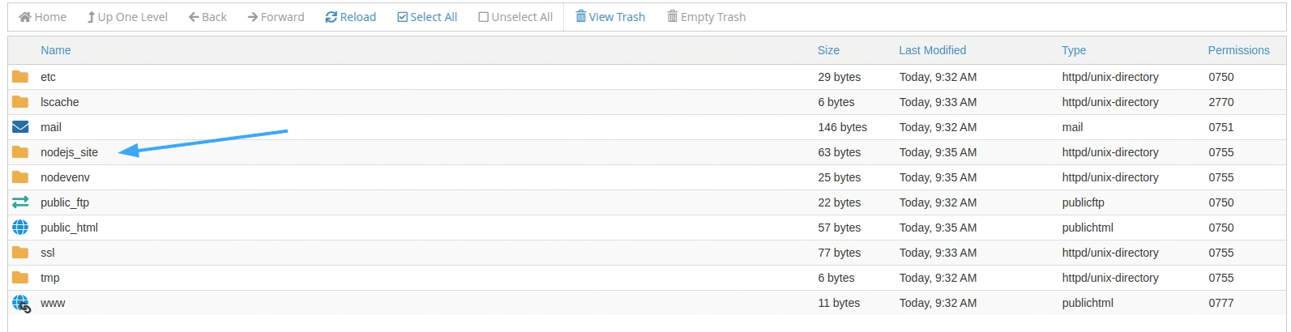Image resolution: width=1291 pixels, height=332 pixels.
Task: Click the public_html globe icon
Action: pyautogui.click(x=20, y=228)
